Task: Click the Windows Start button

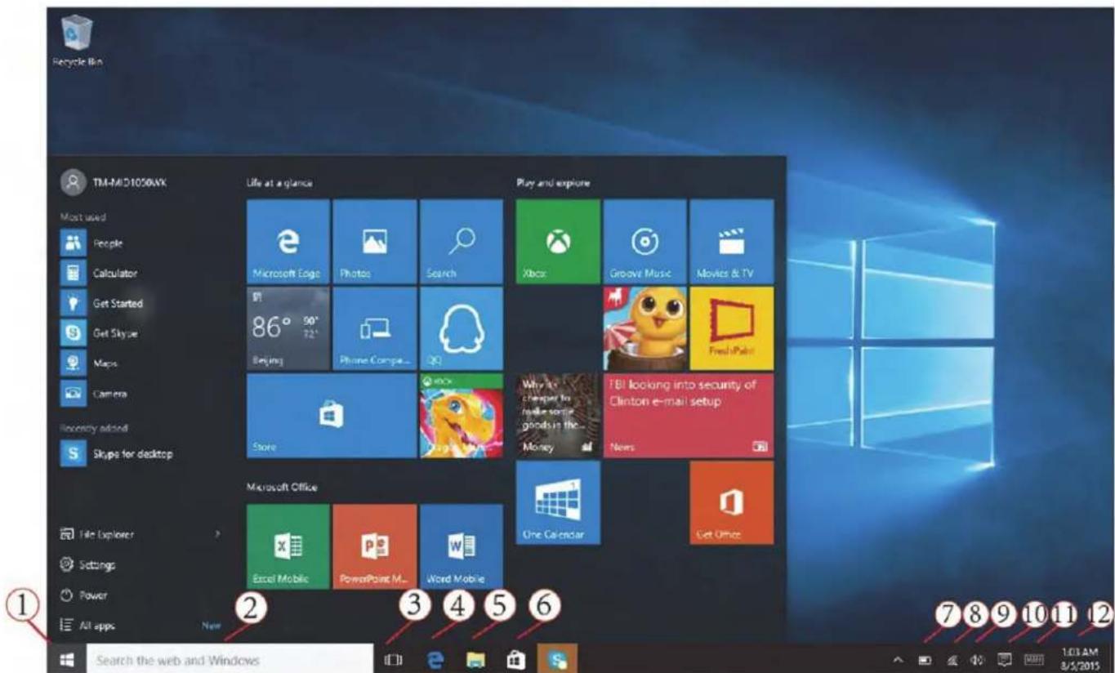Action: pos(69,659)
